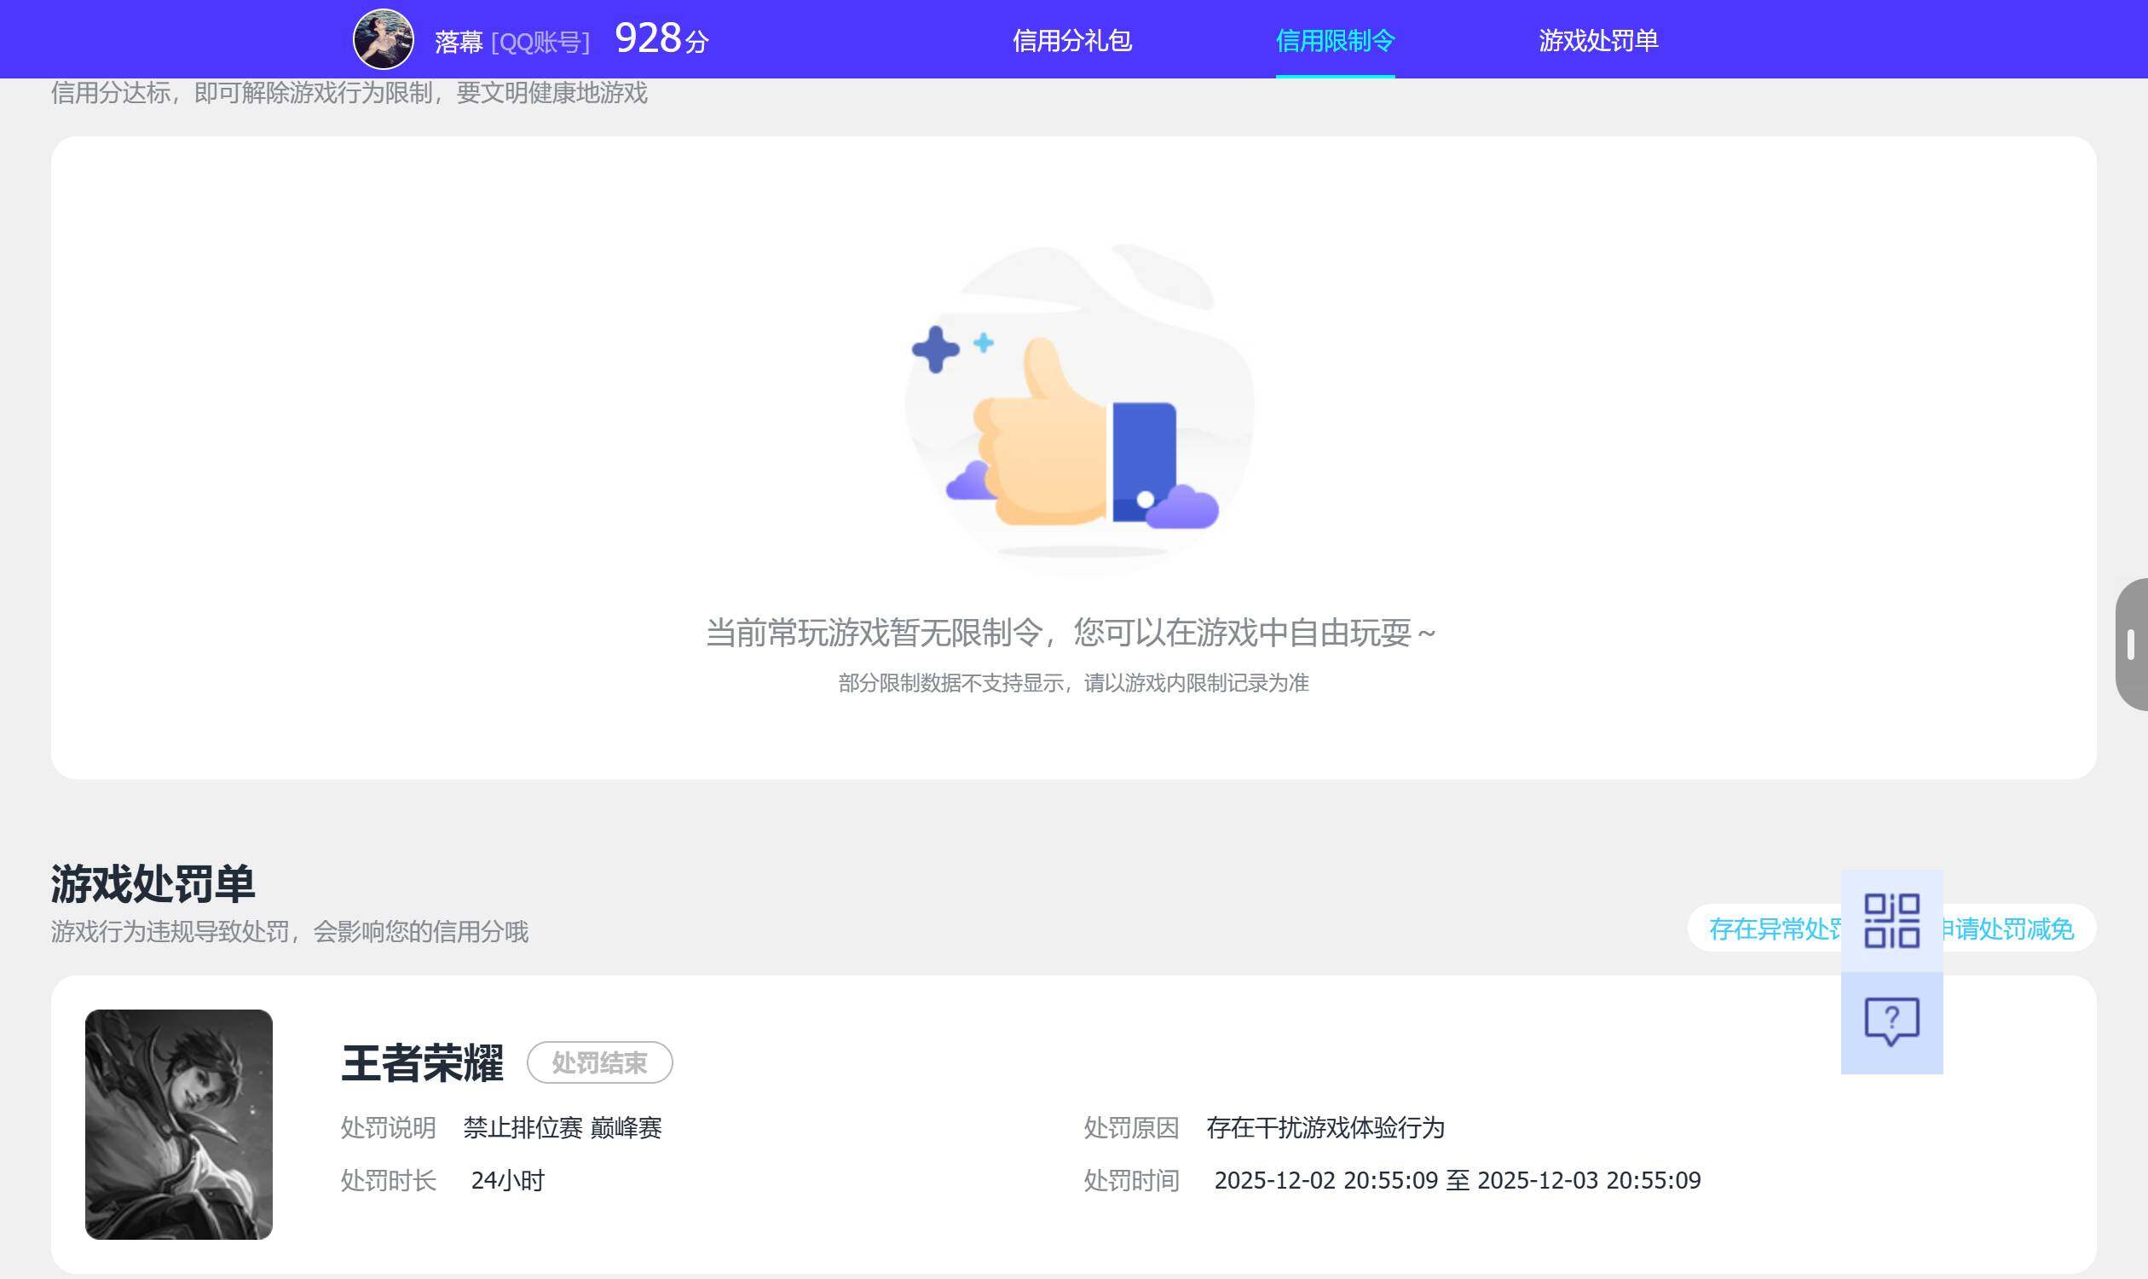Click the grayscale 王者荣耀 game icon
Image resolution: width=2148 pixels, height=1279 pixels.
(x=179, y=1120)
